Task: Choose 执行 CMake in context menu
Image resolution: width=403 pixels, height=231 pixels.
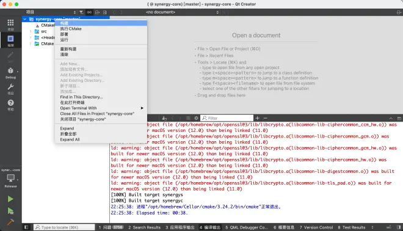Action: point(101,29)
